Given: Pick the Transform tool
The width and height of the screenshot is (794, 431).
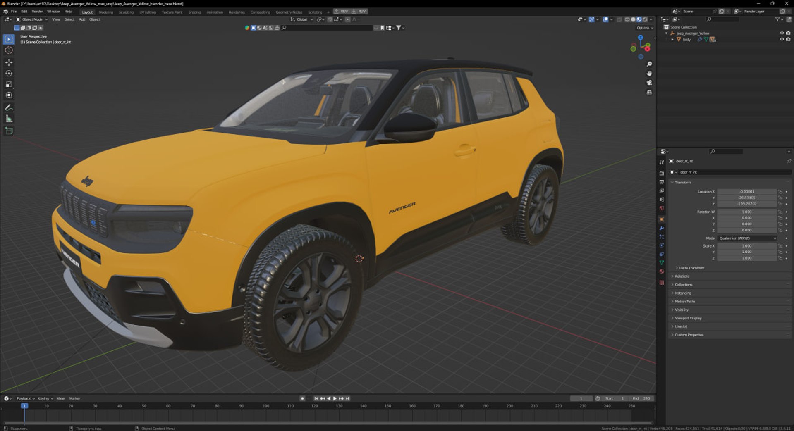Looking at the screenshot, I should [x=9, y=95].
